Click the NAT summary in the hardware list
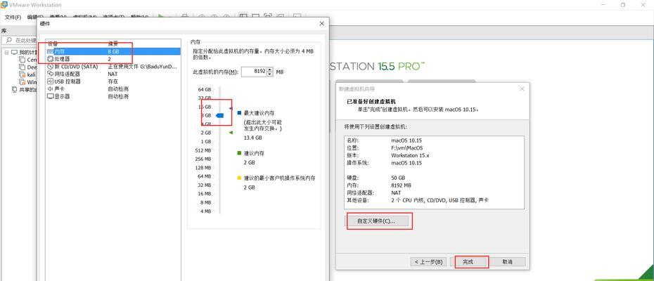The width and height of the screenshot is (654, 281). 113,74
